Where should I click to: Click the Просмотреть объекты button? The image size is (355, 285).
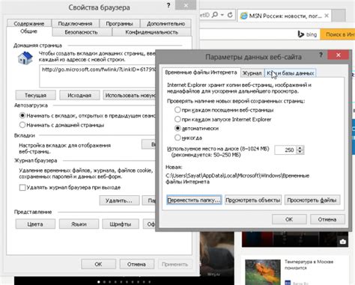[253, 200]
